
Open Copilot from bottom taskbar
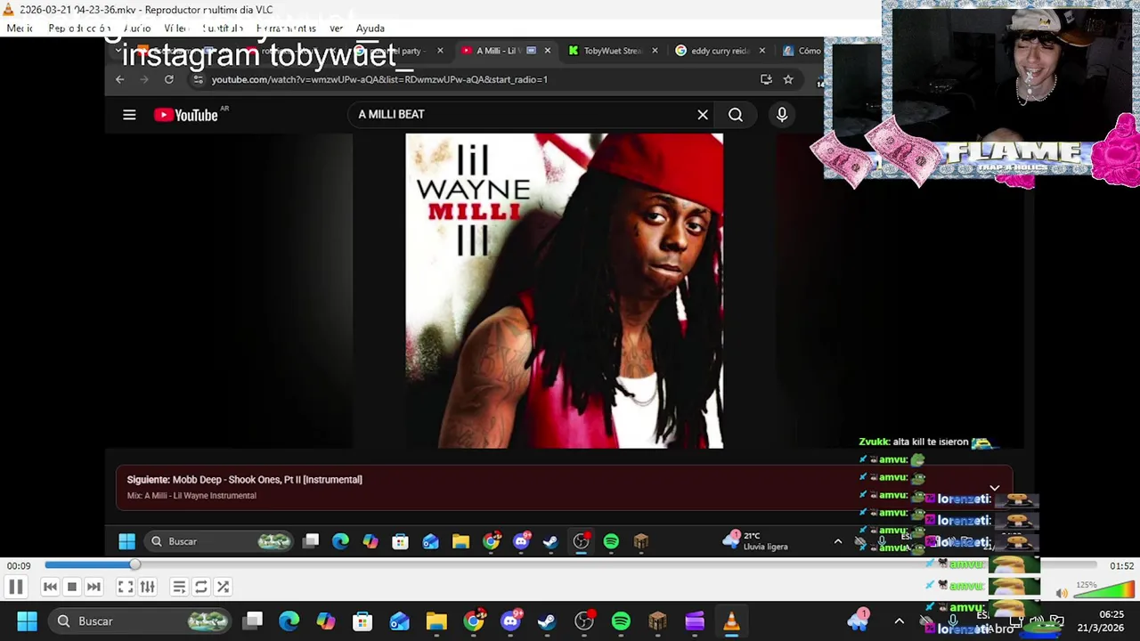[326, 621]
